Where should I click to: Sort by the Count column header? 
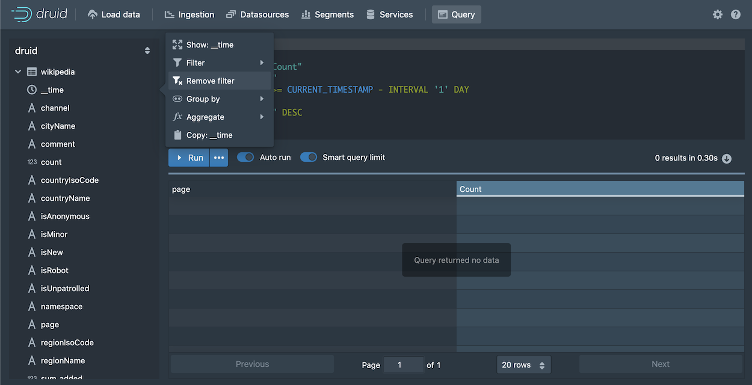point(600,189)
